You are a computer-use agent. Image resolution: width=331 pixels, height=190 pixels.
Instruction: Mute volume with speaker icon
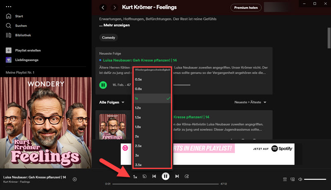tap(300, 179)
